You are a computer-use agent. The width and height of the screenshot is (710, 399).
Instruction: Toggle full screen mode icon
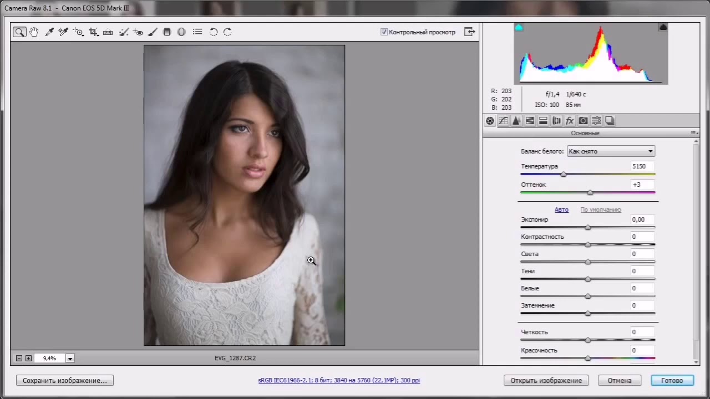(x=470, y=32)
